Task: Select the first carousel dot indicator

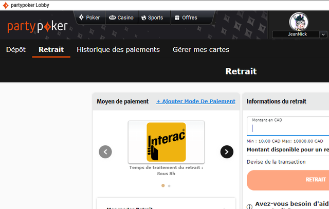Action: (x=163, y=185)
